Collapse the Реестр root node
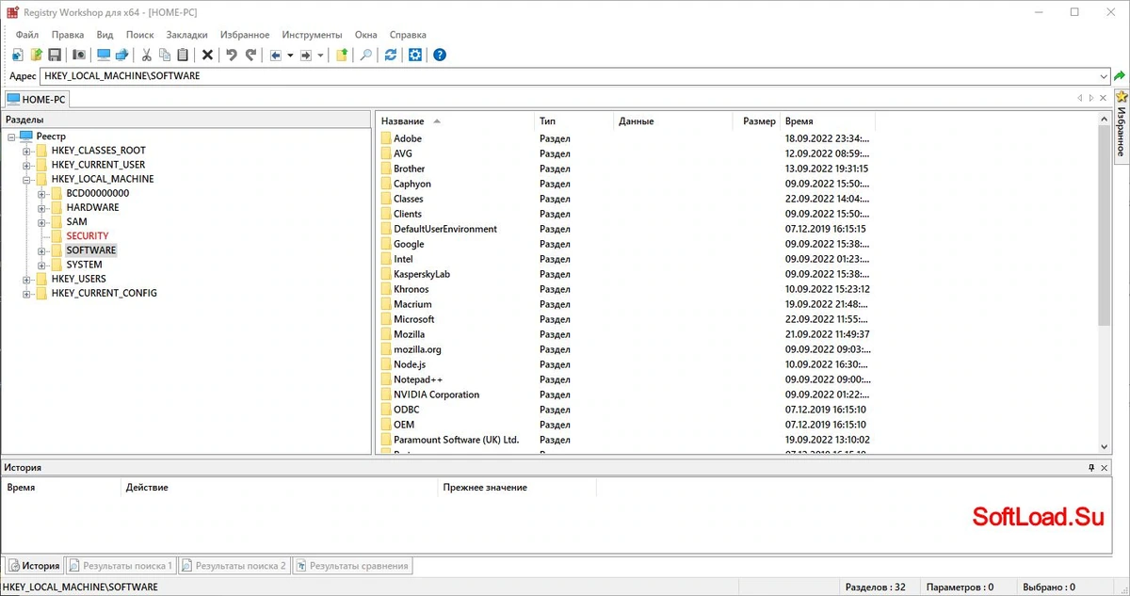This screenshot has width=1130, height=596. click(11, 137)
